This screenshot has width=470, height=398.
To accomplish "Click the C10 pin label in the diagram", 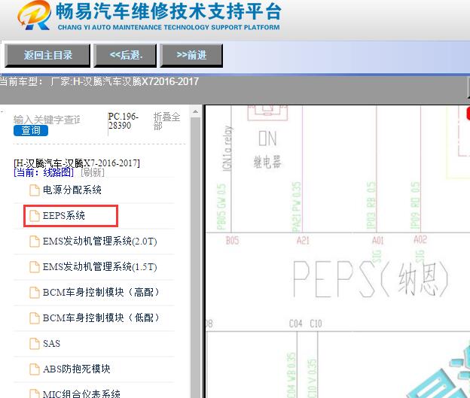I will point(316,324).
